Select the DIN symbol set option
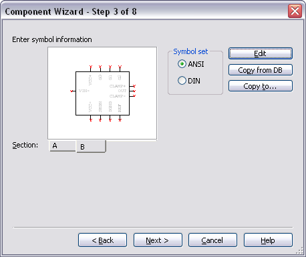306x257 pixels. tap(189, 81)
